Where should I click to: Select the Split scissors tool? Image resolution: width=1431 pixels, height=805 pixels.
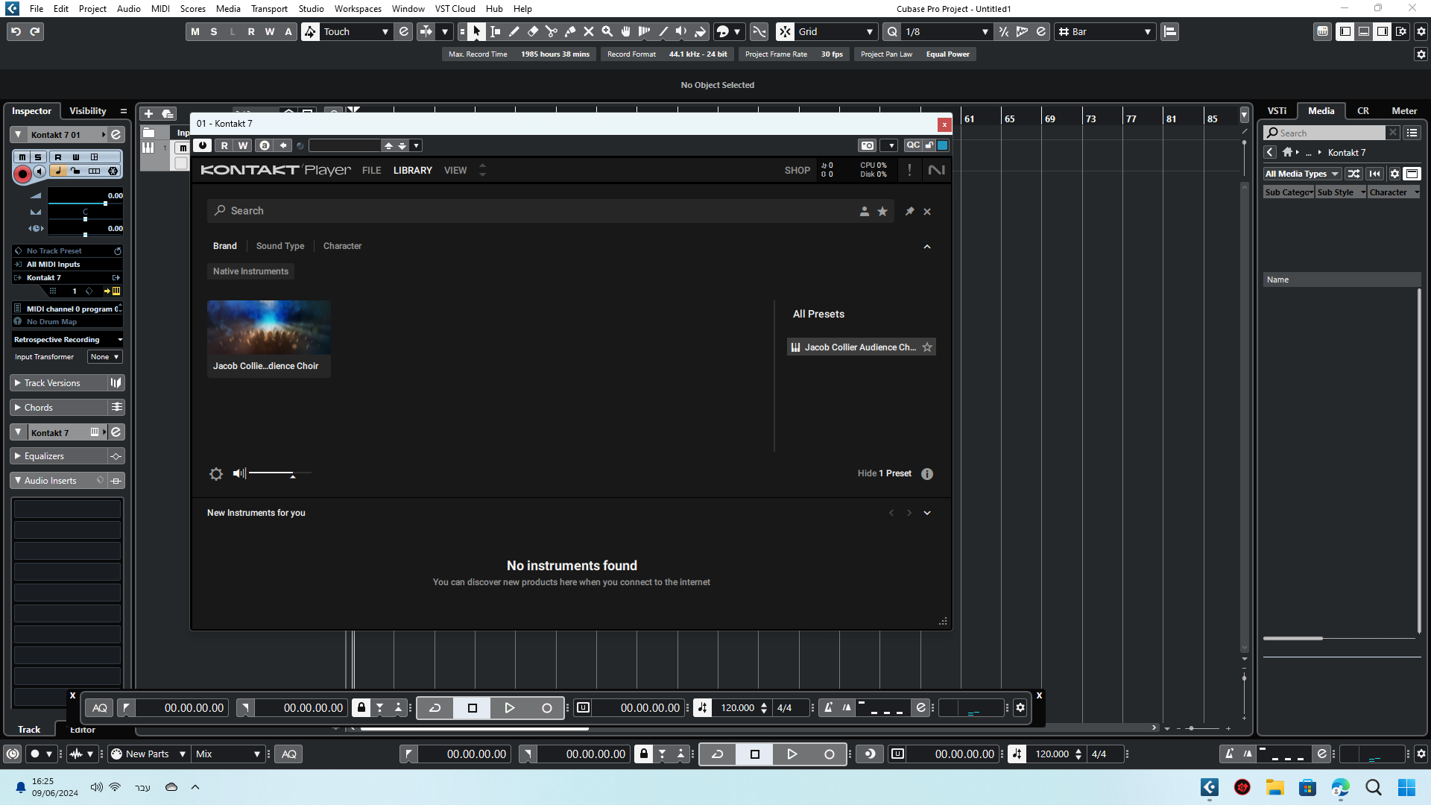point(552,31)
